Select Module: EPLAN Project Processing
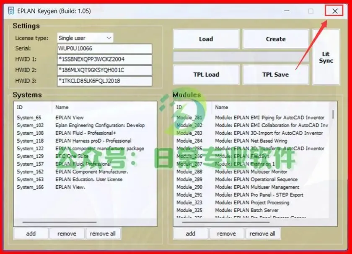The width and height of the screenshot is (352, 254). pyautogui.click(x=251, y=203)
